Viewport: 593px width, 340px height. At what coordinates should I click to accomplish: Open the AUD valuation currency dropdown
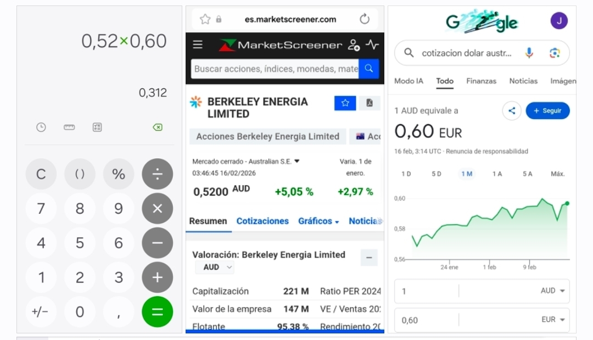(x=218, y=267)
